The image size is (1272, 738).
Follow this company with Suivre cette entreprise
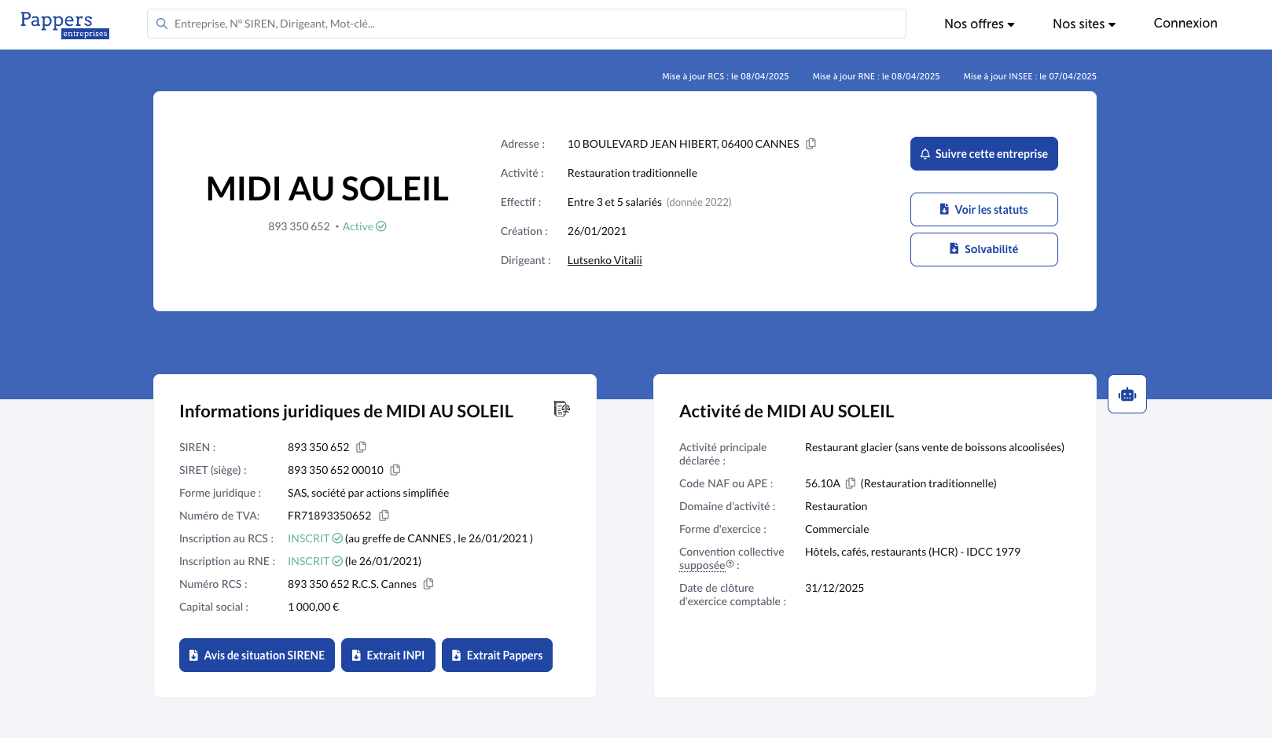coord(984,154)
